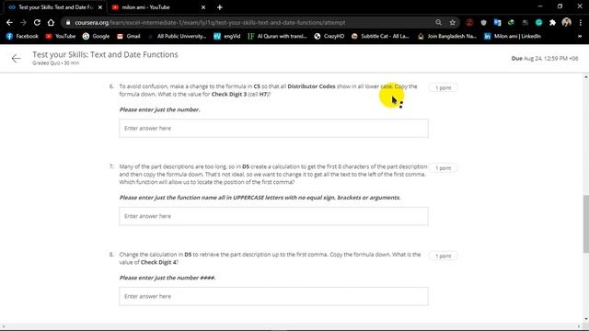
Task: Open Join Bangladesh Na... bookmark
Action: [x=447, y=36]
